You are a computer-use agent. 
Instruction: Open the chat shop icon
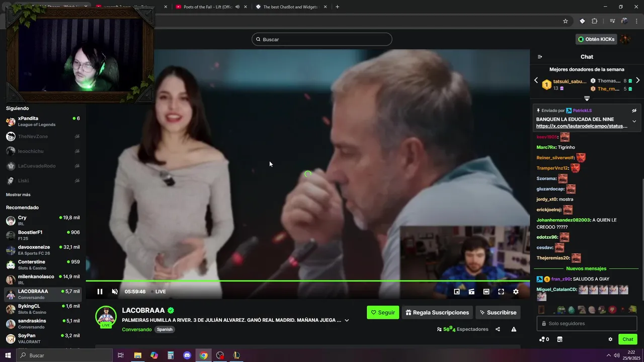(559, 339)
